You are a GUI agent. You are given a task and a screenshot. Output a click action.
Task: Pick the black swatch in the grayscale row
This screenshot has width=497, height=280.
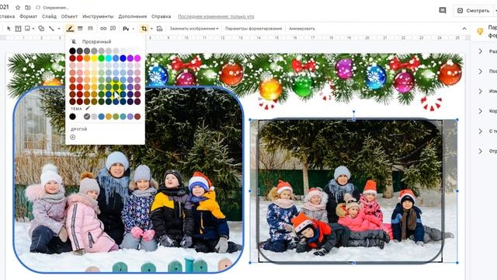coord(72,51)
